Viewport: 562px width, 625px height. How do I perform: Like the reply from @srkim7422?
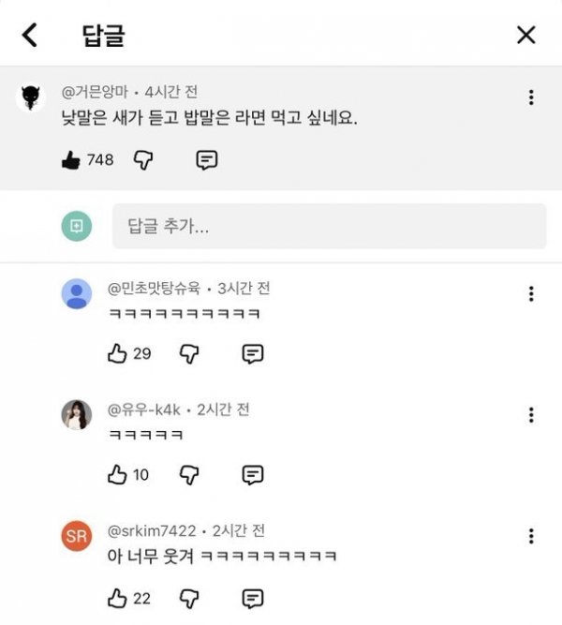(x=117, y=598)
